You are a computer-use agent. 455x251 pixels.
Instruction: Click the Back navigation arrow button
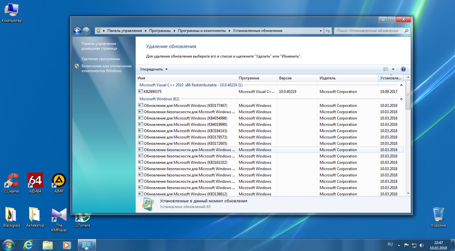tap(77, 31)
